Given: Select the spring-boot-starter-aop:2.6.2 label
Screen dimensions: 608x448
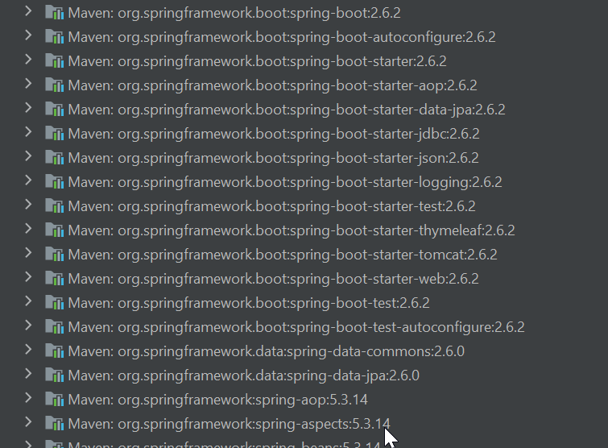Looking at the screenshot, I should [272, 85].
